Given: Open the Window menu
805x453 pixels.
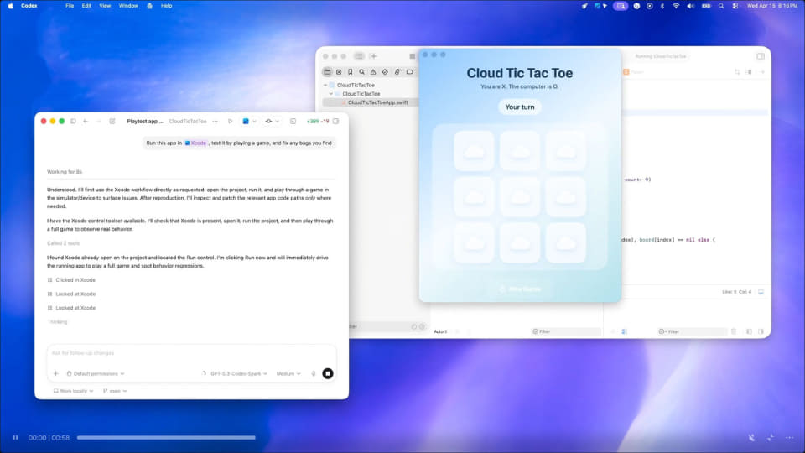Looking at the screenshot, I should tap(127, 6).
